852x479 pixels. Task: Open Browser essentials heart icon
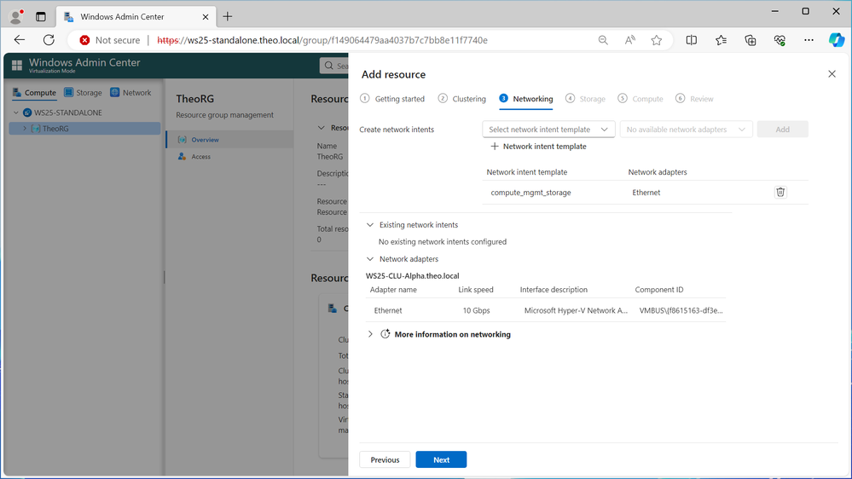780,40
